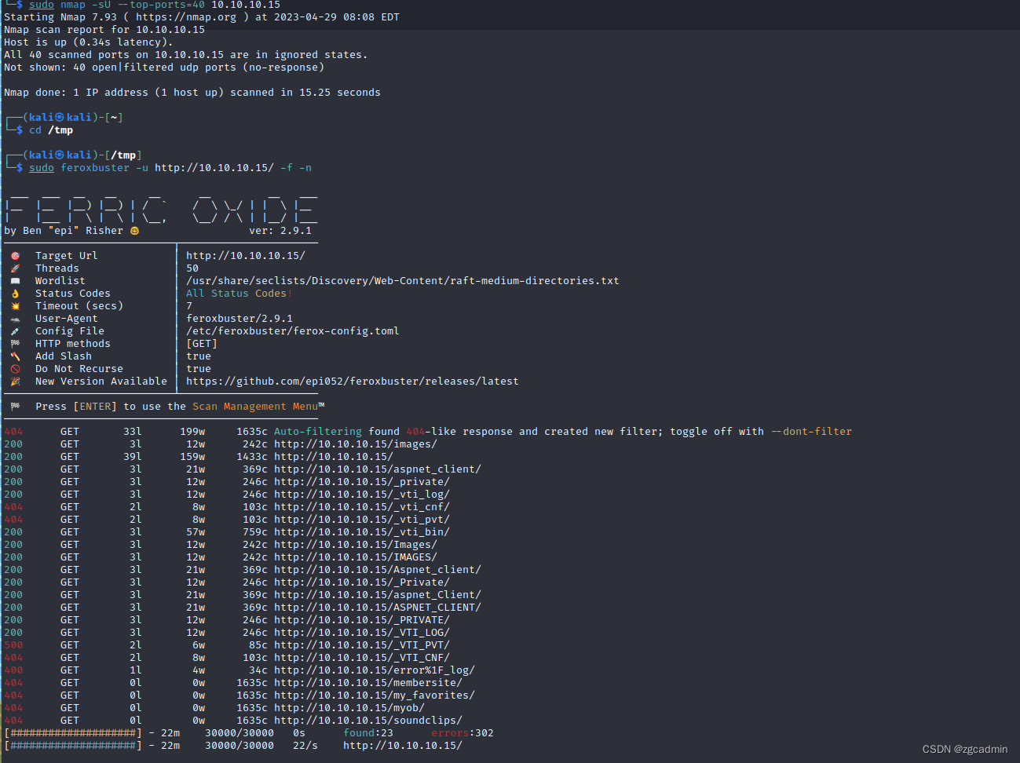This screenshot has height=763, width=1020.
Task: Click the prohibited icon beside Do Not Recurse
Action: tap(15, 369)
